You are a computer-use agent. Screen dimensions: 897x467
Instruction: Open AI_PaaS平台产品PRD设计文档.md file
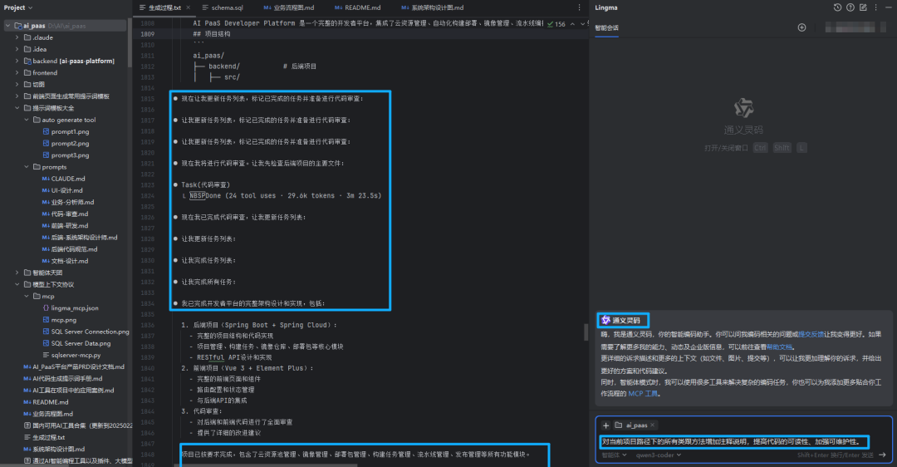(78, 366)
